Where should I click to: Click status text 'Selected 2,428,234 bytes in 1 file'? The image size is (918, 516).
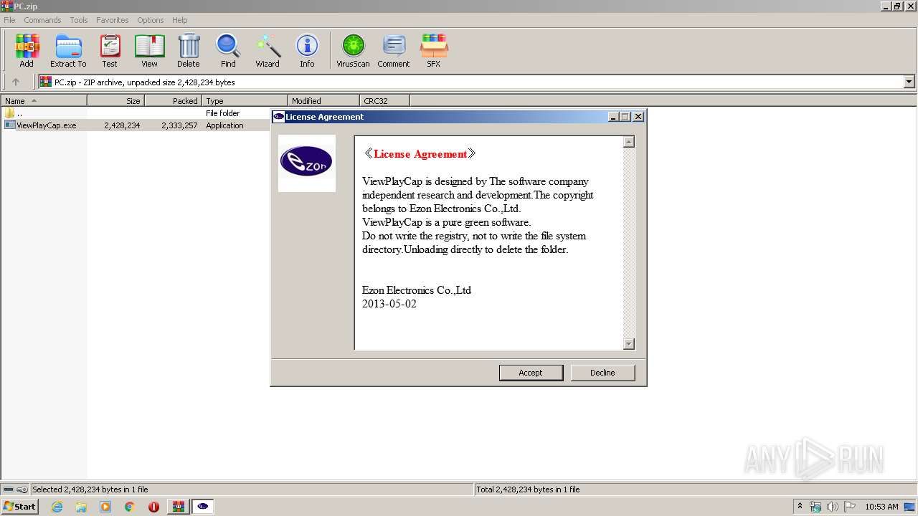90,489
